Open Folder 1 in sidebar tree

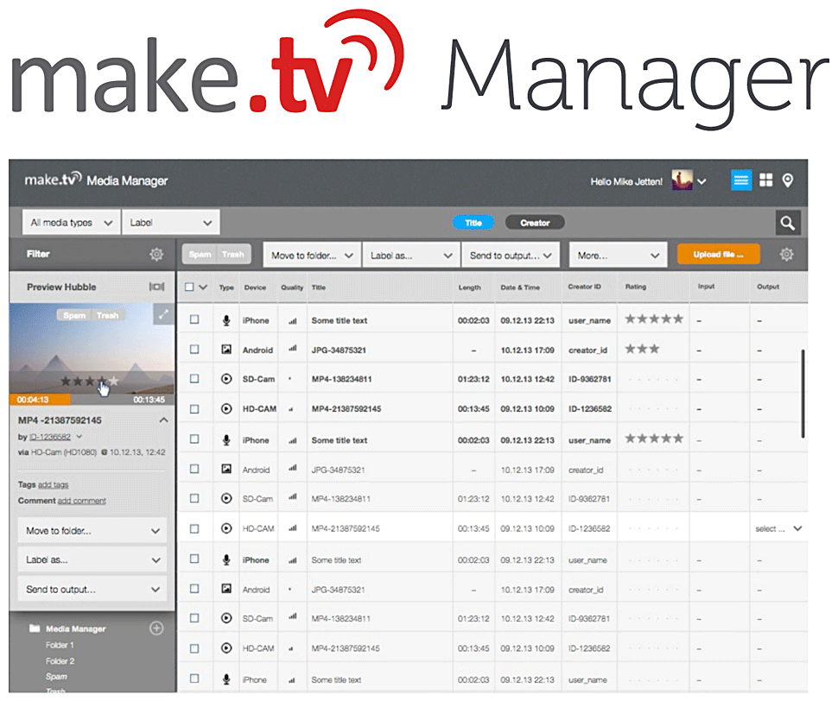[x=60, y=646]
